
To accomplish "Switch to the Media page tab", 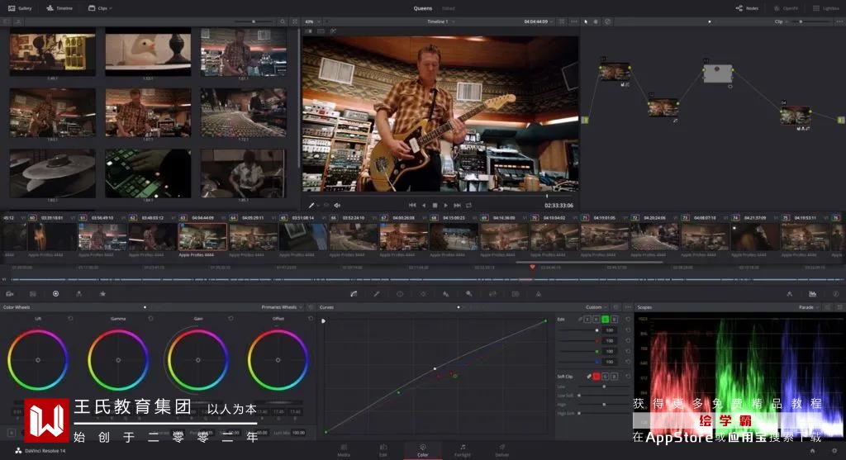I will (344, 450).
